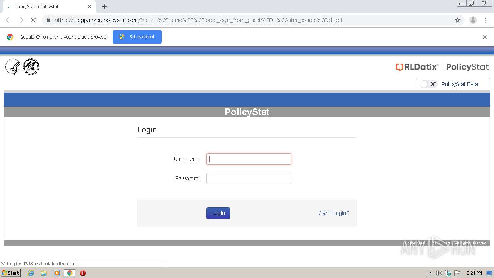This screenshot has width=494, height=278.
Task: Open a new browser tab
Action: (104, 7)
